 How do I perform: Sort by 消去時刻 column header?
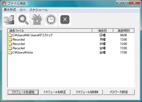[124, 31]
